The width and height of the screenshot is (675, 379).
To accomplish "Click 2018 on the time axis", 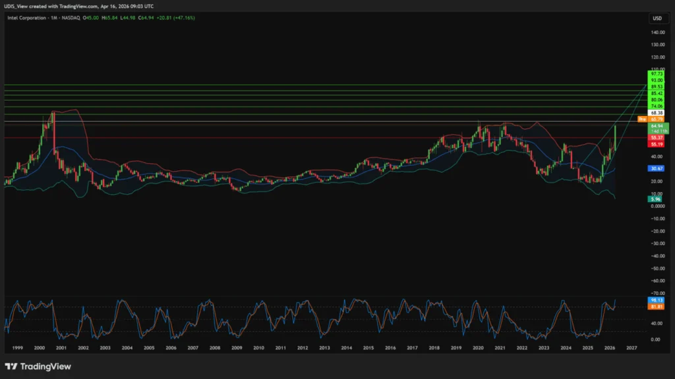I will [434, 347].
